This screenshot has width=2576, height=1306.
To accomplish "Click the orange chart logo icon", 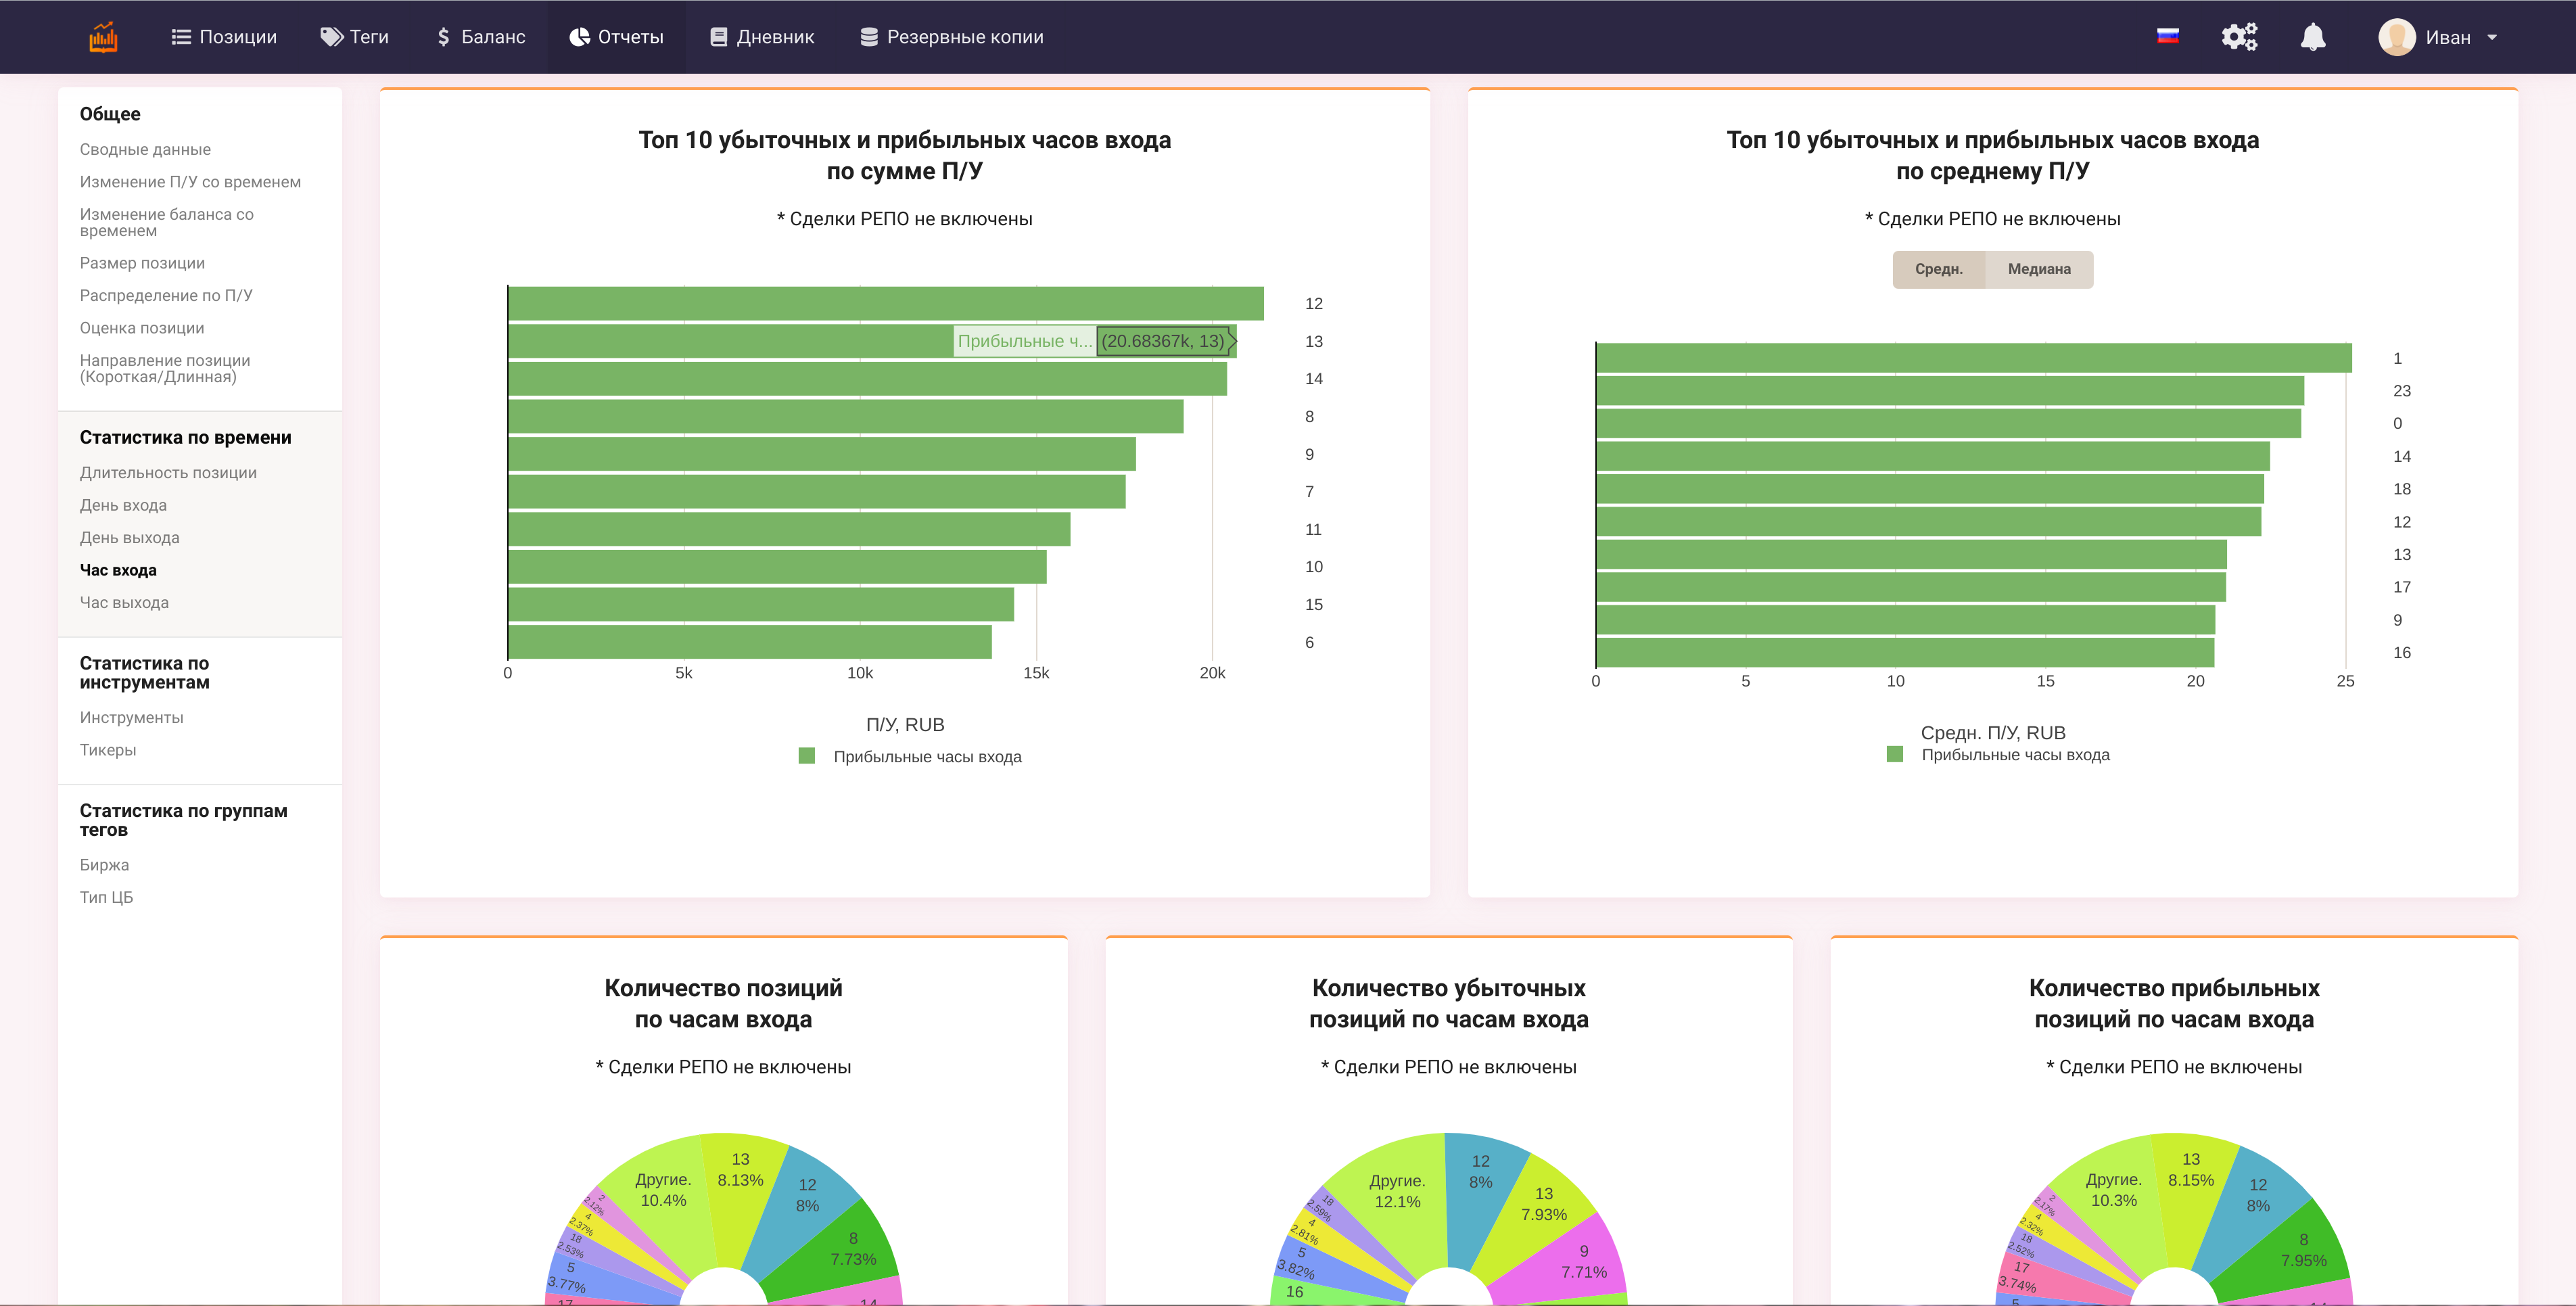I will pyautogui.click(x=103, y=37).
